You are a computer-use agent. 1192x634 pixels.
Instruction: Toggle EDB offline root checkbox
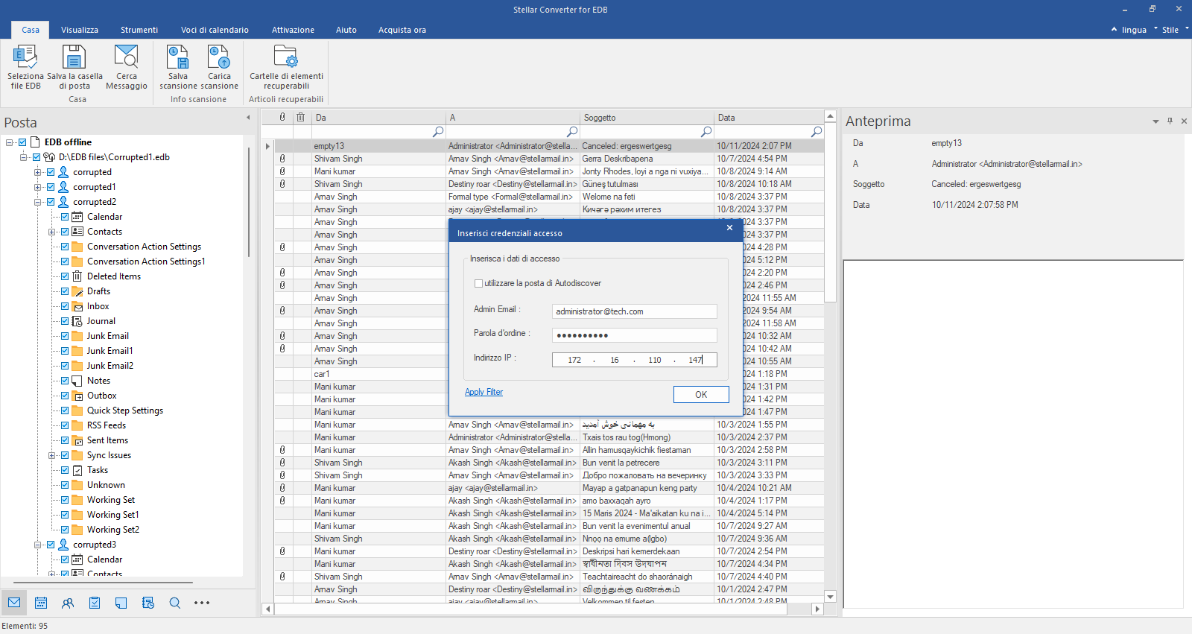(x=22, y=142)
